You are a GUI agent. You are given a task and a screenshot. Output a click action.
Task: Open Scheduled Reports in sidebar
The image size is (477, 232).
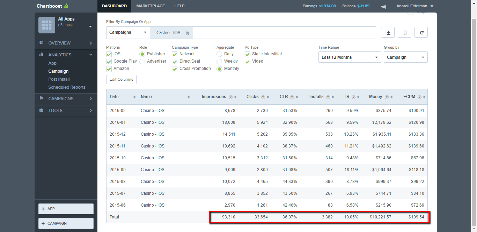pyautogui.click(x=67, y=87)
